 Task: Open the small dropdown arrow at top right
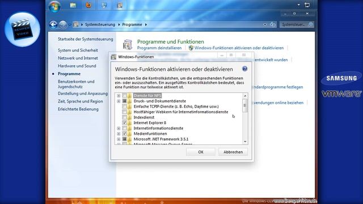(x=299, y=5)
